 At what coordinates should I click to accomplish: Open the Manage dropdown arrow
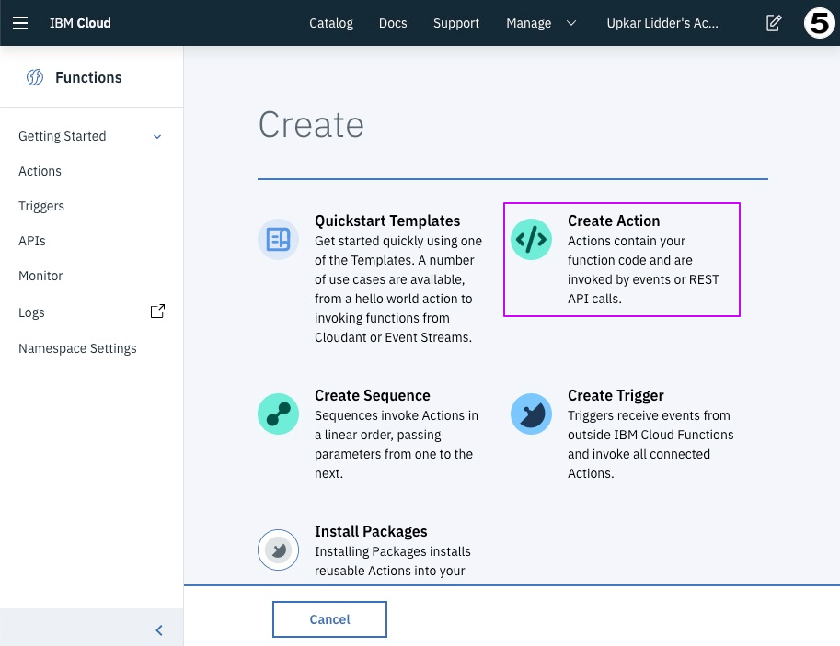click(x=571, y=23)
